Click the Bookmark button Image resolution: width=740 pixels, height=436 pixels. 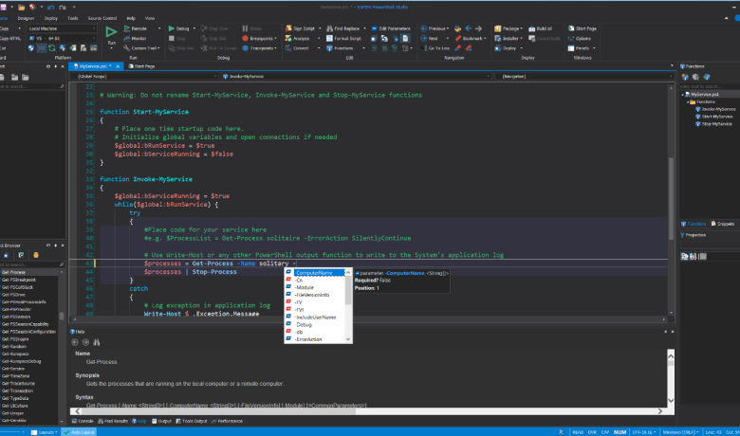(470, 38)
